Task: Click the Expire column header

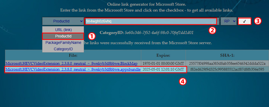Action: 163,55
